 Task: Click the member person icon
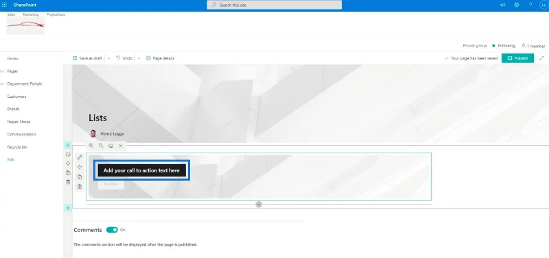524,46
